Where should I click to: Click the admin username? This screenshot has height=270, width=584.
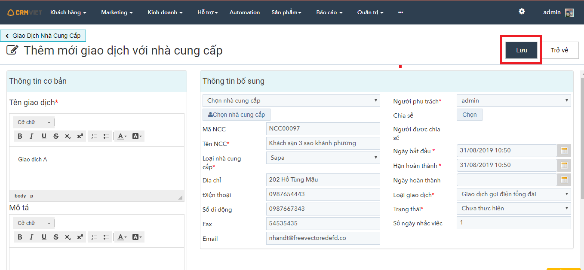(552, 12)
